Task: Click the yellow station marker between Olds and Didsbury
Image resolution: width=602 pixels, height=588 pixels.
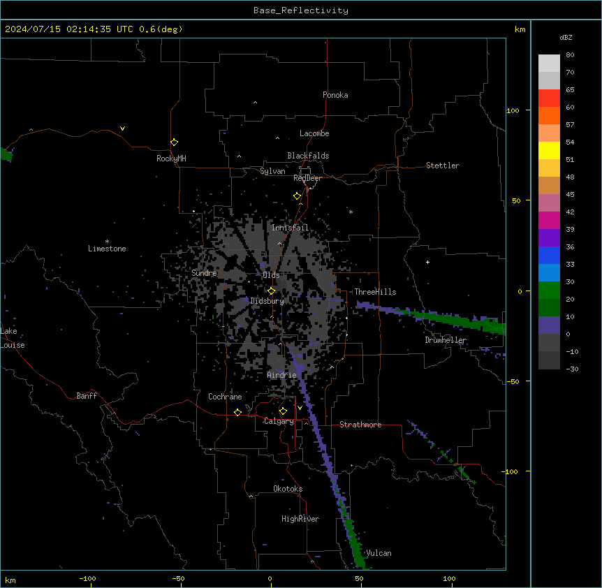Action: pos(271,291)
